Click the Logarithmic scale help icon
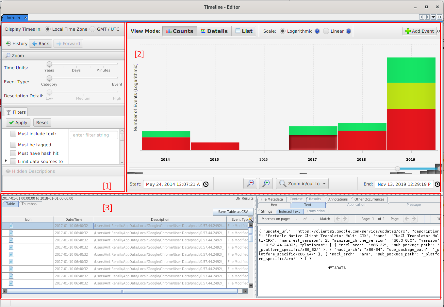 click(317, 31)
